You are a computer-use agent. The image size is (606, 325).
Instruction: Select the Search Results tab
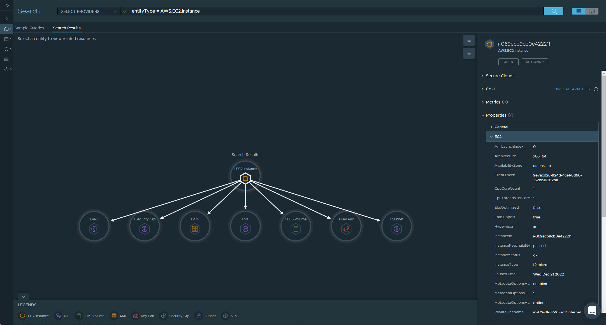point(67,28)
